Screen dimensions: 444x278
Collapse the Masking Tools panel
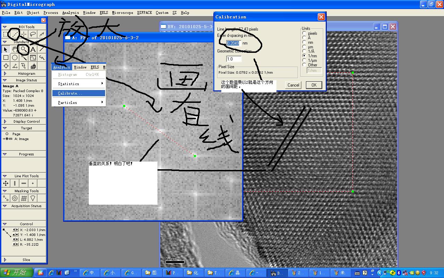(x=5, y=191)
